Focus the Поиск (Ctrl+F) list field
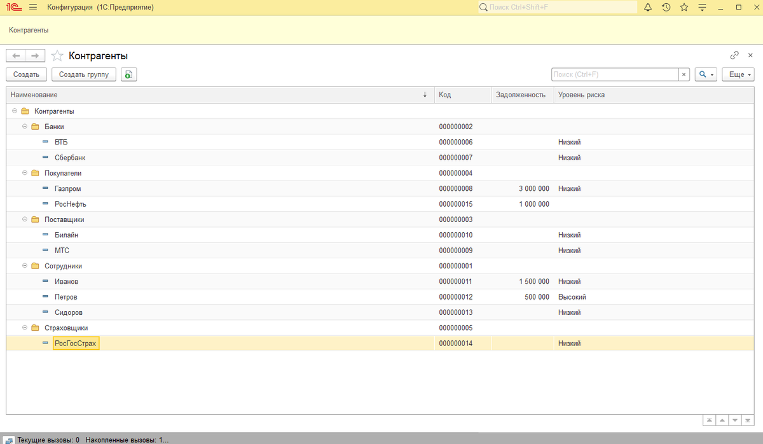This screenshot has width=763, height=444. 614,74
